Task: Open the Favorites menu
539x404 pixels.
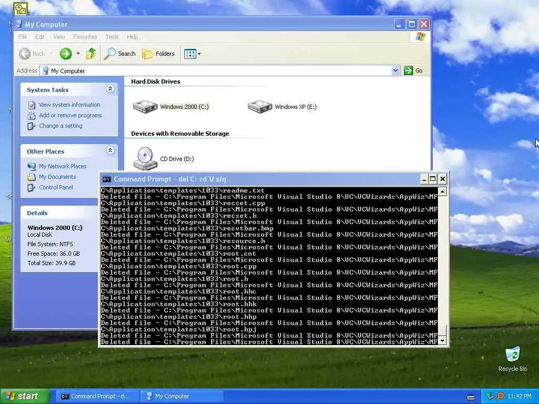Action: click(x=85, y=37)
